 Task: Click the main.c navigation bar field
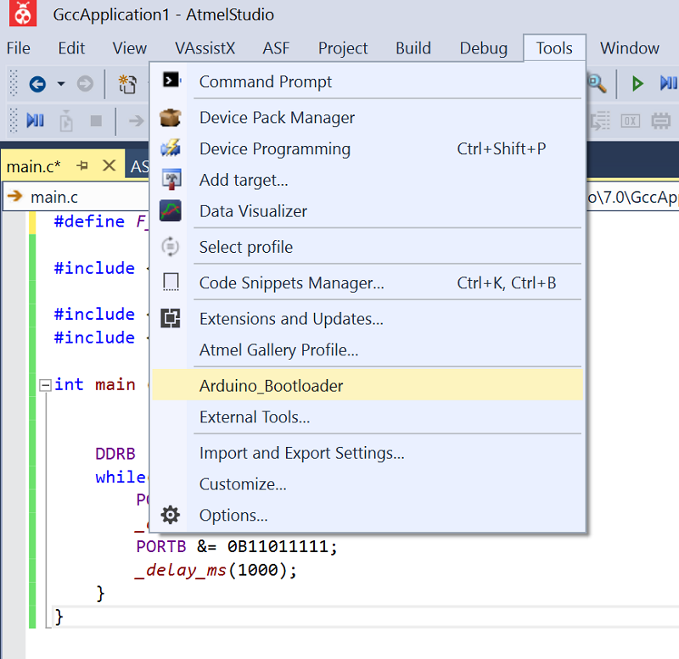click(x=76, y=197)
